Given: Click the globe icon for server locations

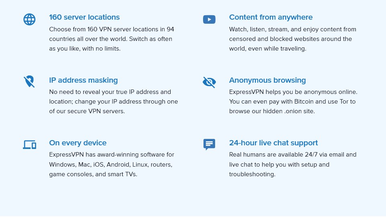Looking at the screenshot, I should [29, 19].
